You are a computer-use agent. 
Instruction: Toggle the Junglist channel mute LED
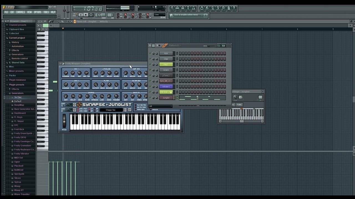[x=150, y=98]
